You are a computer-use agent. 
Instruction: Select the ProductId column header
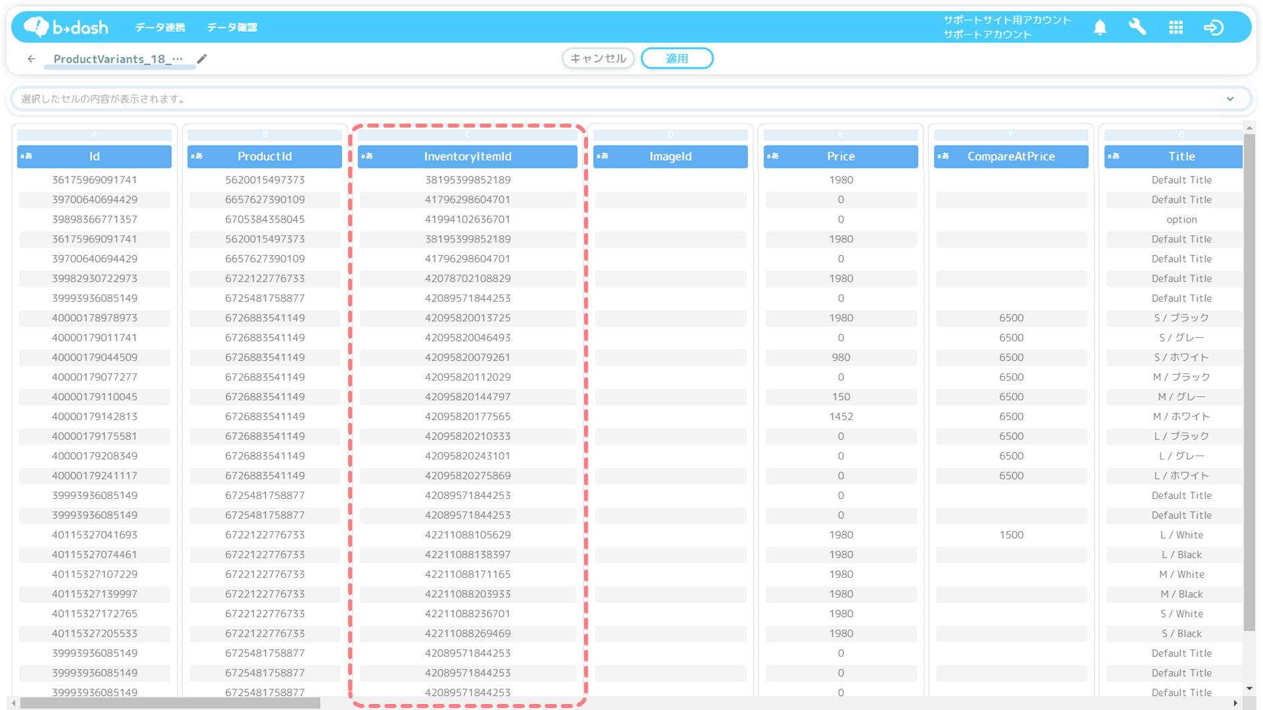[265, 156]
